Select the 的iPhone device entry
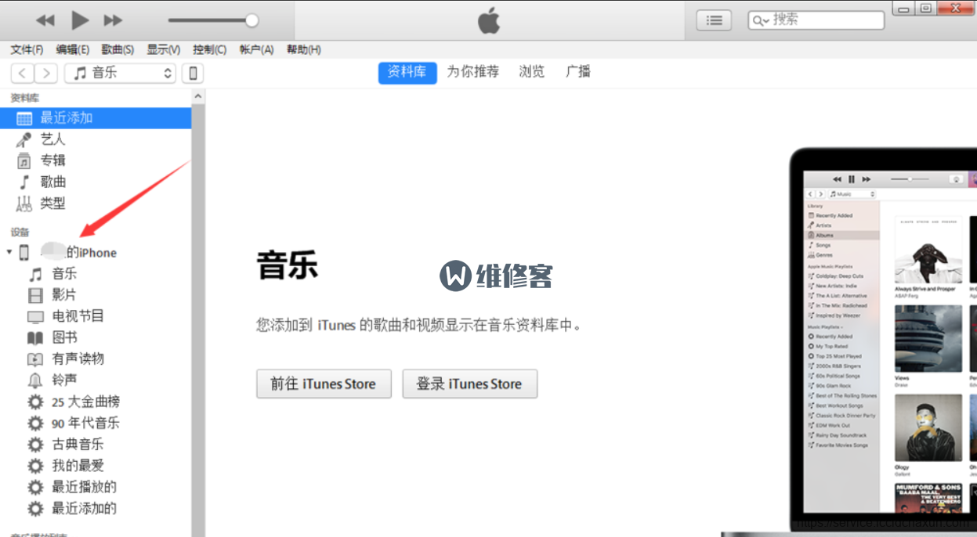The image size is (977, 537). coord(78,252)
